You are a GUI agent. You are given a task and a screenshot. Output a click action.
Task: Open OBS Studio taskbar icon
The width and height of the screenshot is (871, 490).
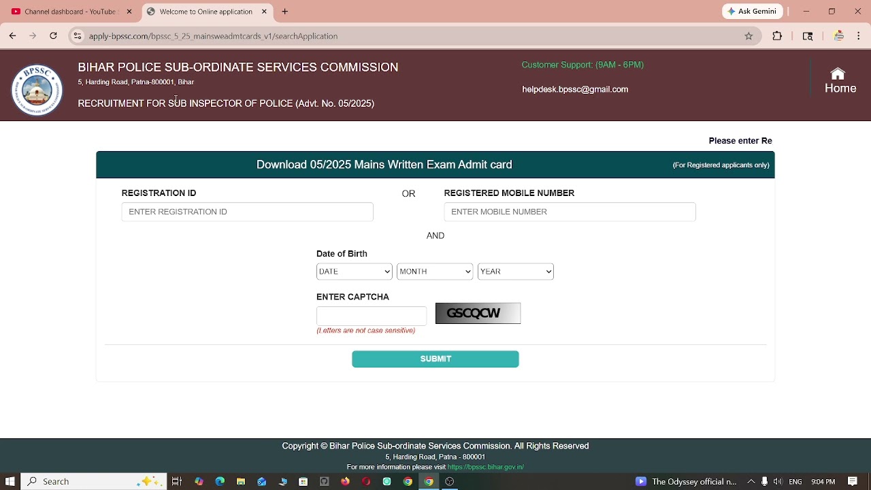click(450, 481)
